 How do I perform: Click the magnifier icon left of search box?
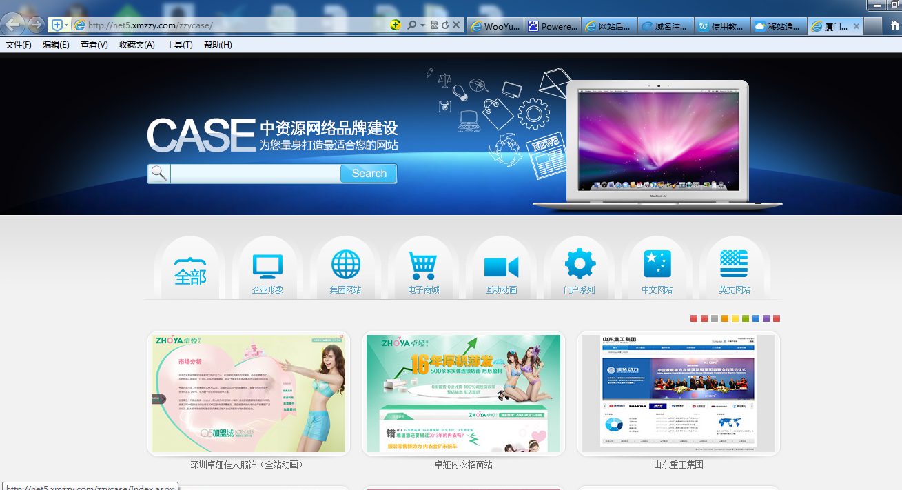click(x=158, y=174)
